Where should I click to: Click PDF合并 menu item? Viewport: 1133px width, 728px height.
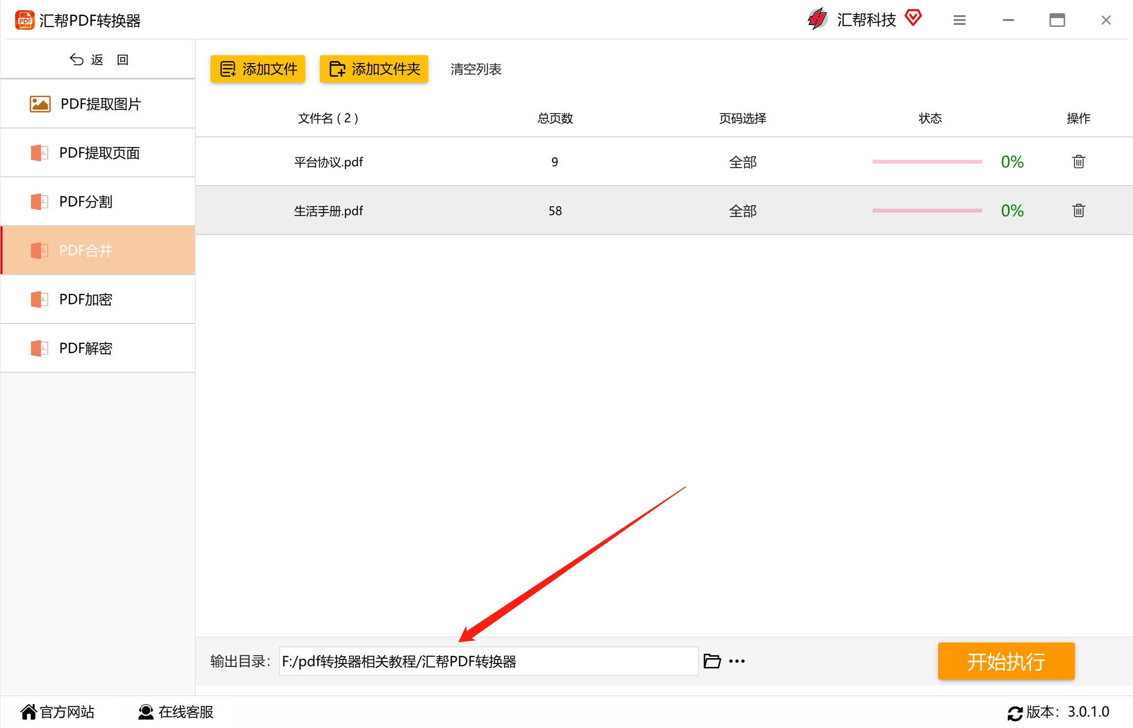click(98, 250)
